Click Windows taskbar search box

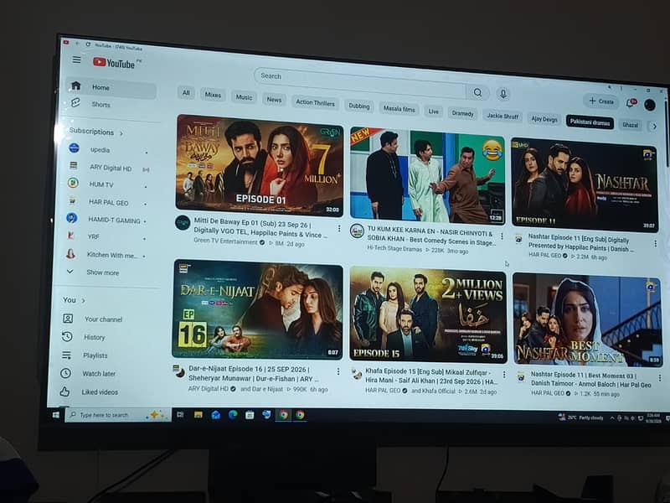click(x=118, y=415)
